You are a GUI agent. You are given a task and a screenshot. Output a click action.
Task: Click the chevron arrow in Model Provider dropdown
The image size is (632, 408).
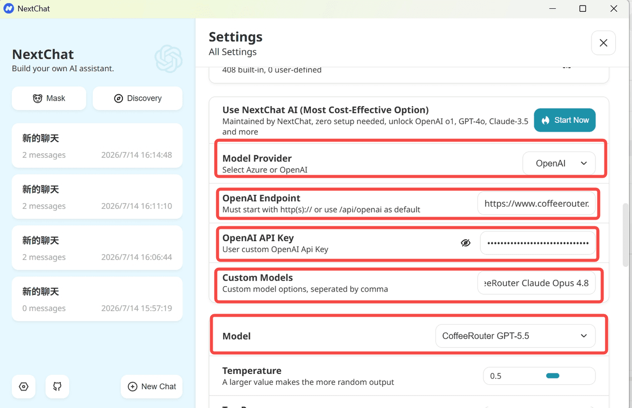point(584,163)
